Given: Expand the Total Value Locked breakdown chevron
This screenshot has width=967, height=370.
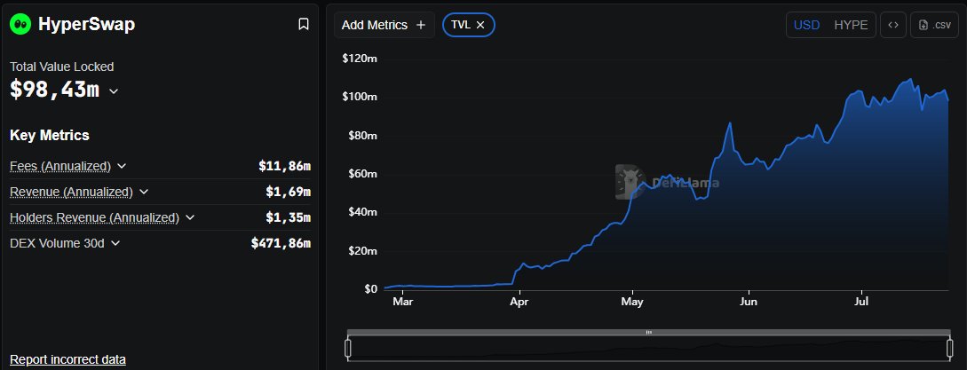Looking at the screenshot, I should [x=114, y=91].
